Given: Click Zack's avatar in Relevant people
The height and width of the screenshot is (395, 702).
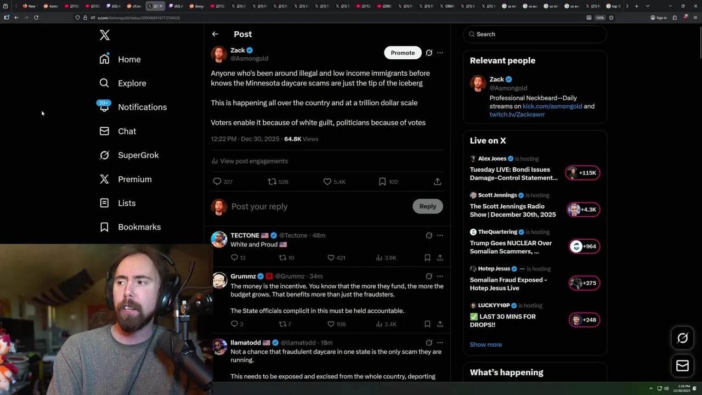Looking at the screenshot, I should 478,83.
